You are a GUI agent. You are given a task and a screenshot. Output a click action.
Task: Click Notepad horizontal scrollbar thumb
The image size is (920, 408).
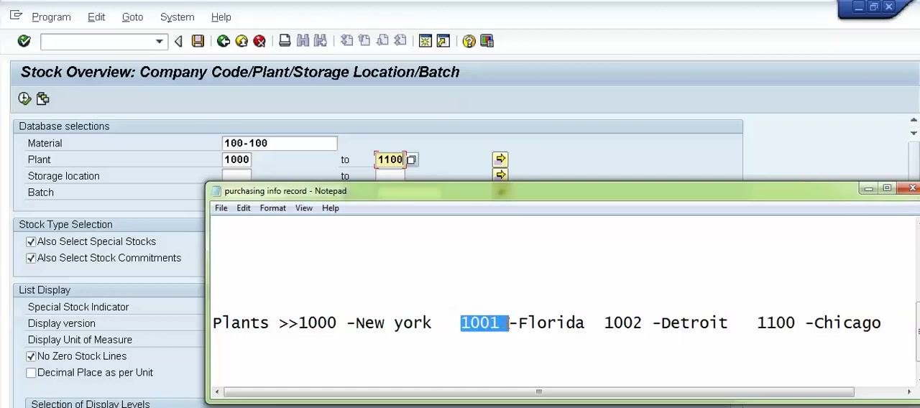click(538, 392)
